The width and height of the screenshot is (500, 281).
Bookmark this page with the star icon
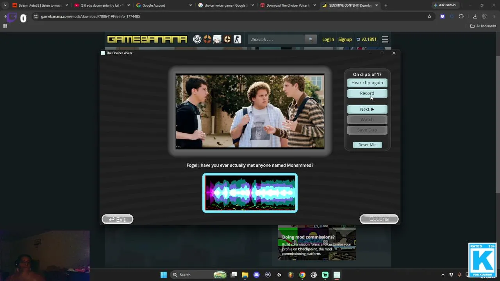click(429, 16)
